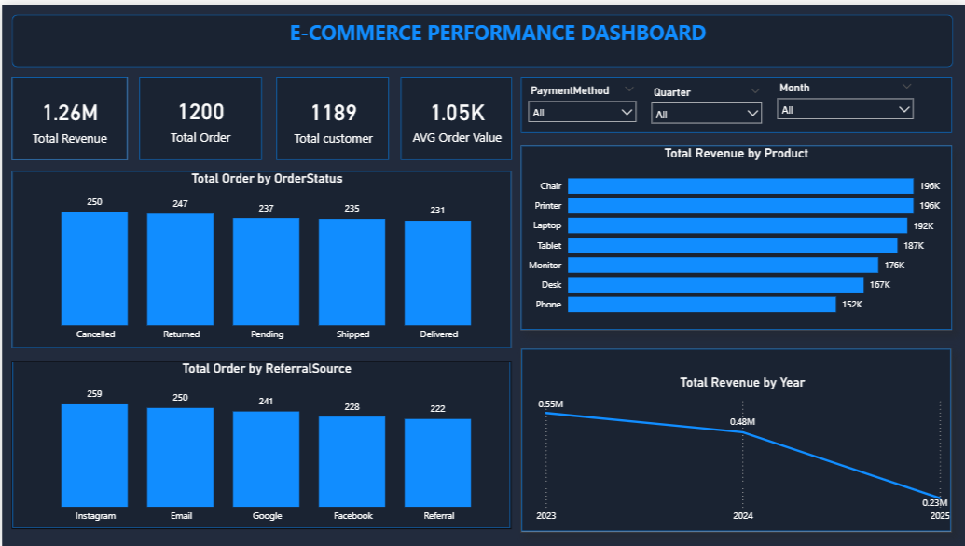Image resolution: width=965 pixels, height=546 pixels.
Task: Click the Referral source bar
Action: coord(437,463)
